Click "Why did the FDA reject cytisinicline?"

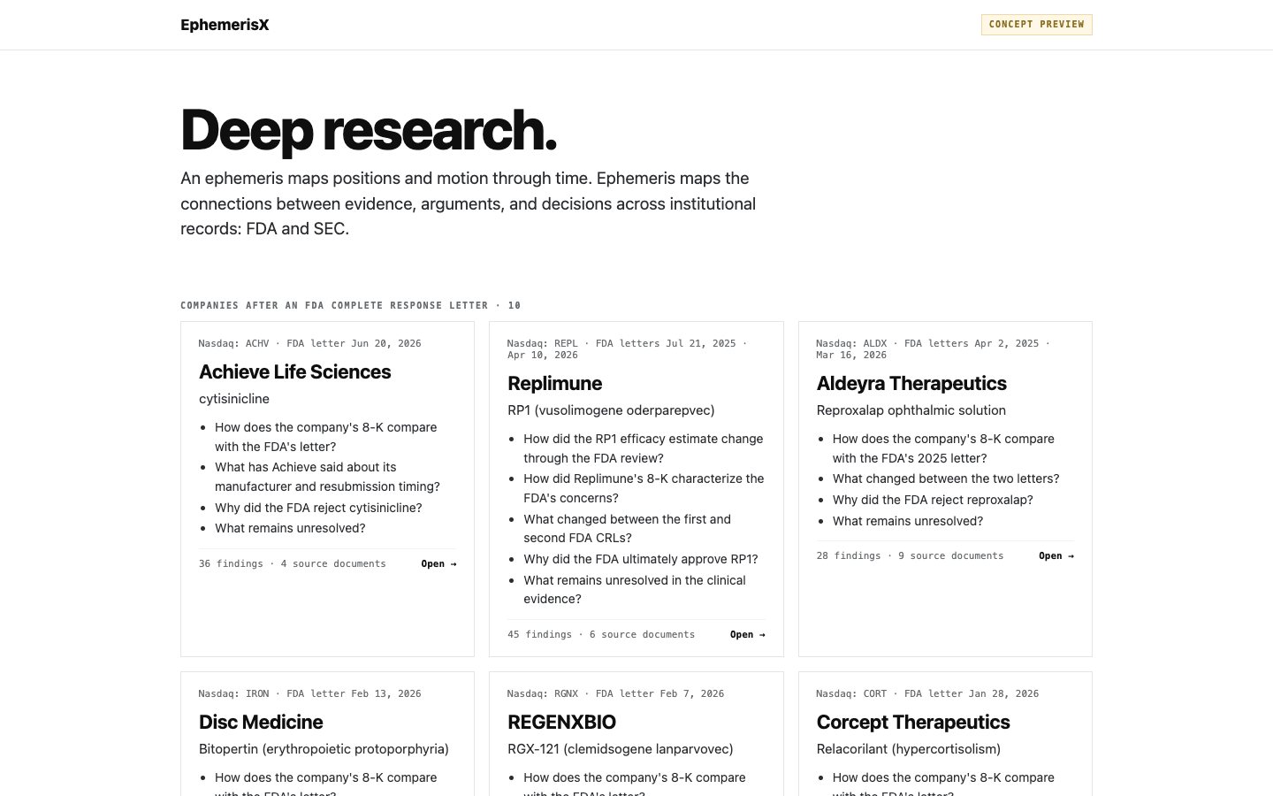point(318,508)
